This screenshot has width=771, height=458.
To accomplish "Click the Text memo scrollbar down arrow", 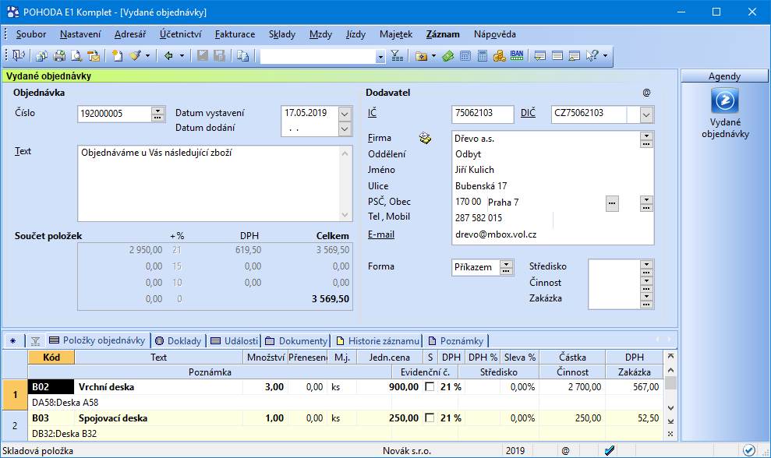I will [x=345, y=215].
